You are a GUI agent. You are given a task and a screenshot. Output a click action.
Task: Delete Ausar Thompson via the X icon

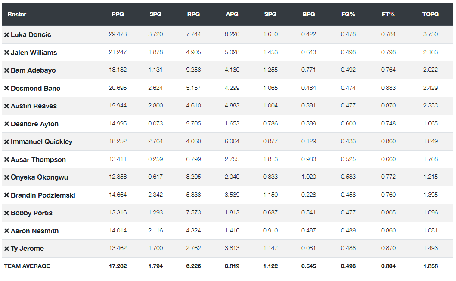[6, 160]
